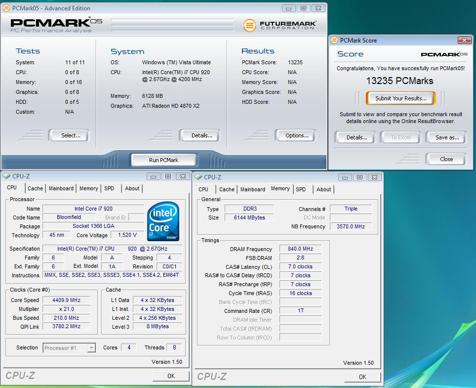Click the Select... button under Tests

pos(69,135)
